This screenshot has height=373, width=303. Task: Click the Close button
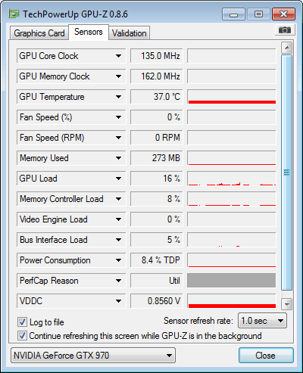[266, 356]
